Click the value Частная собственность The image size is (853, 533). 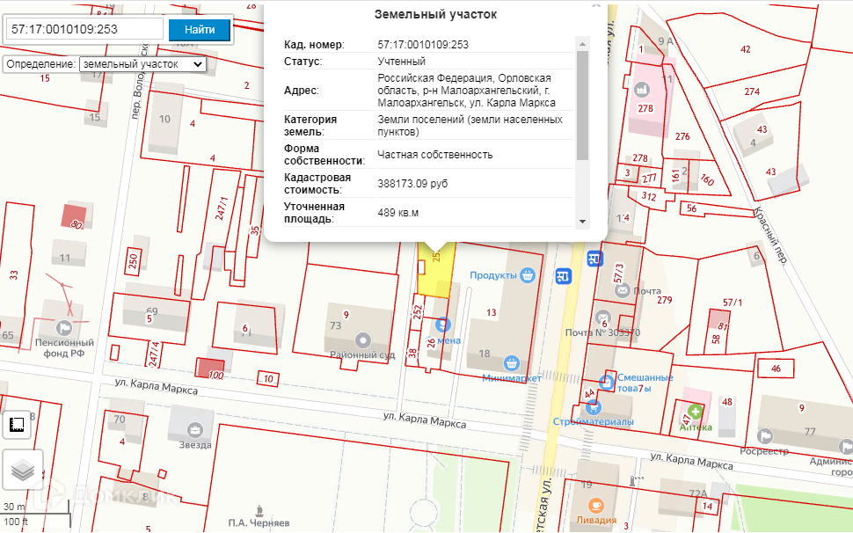pyautogui.click(x=435, y=155)
